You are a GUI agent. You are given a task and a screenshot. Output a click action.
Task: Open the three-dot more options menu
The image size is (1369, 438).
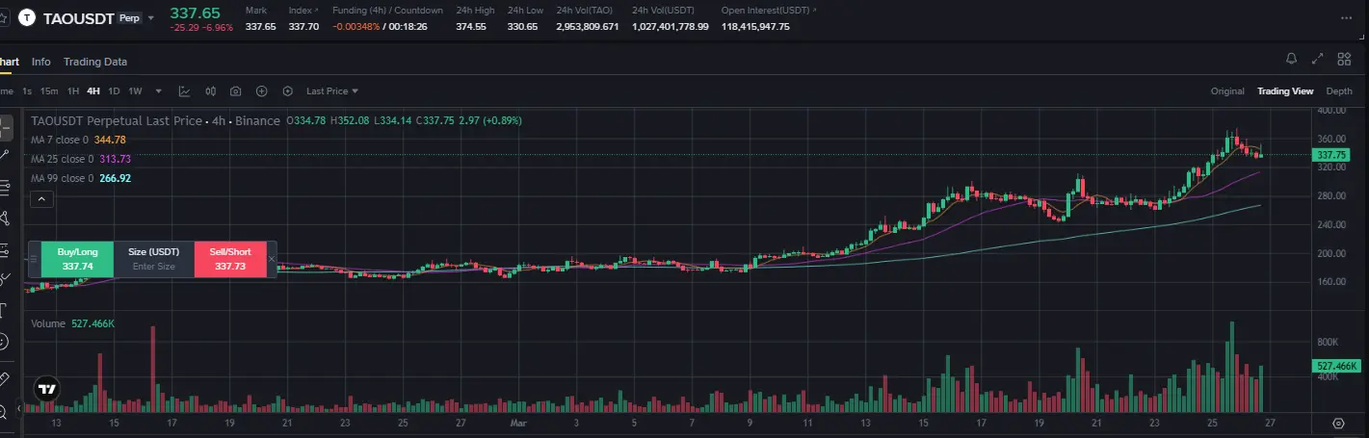pyautogui.click(x=1346, y=17)
